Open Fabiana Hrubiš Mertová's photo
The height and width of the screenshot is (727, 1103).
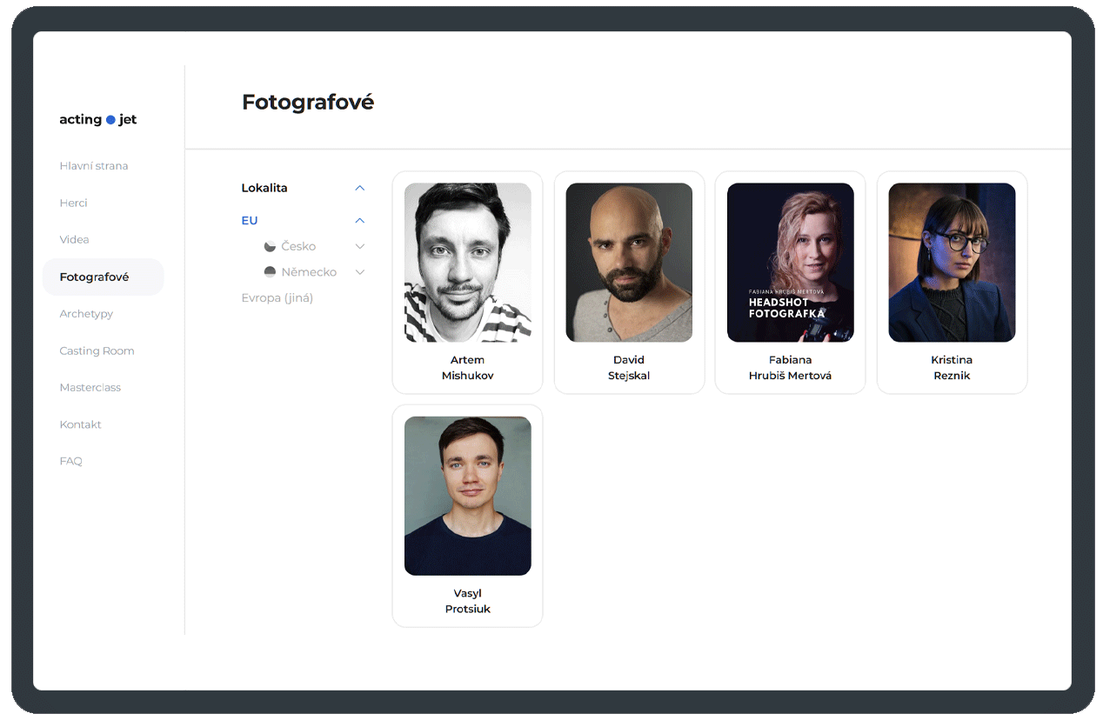791,263
